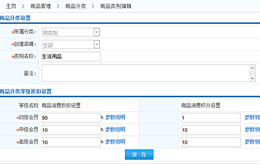Expand the 所属分类 dropdown arrow

click(96, 33)
